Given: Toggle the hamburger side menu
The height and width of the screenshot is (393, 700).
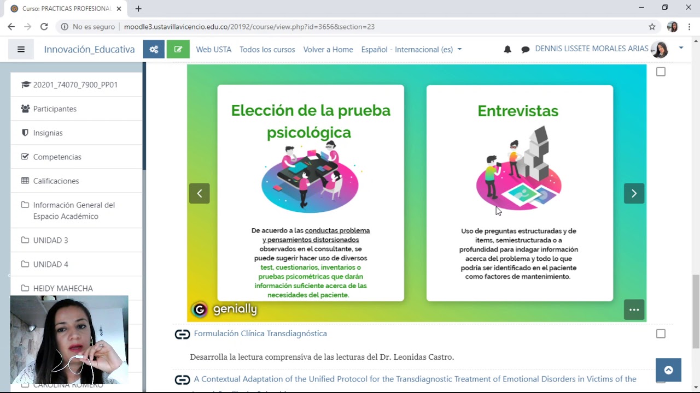Looking at the screenshot, I should [21, 49].
